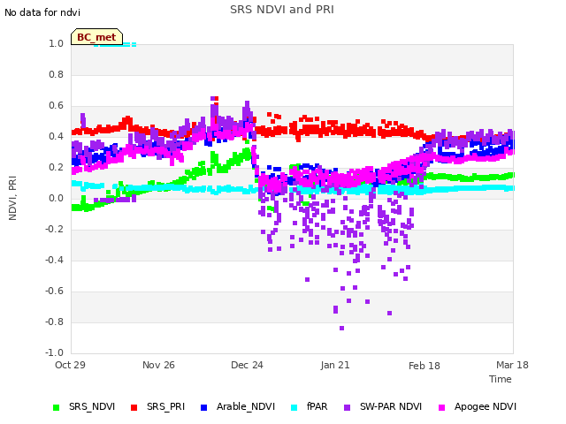This screenshot has width=566, height=424.
Task: Click the chart title SRS NDVI and PRI
Action: pos(282,9)
